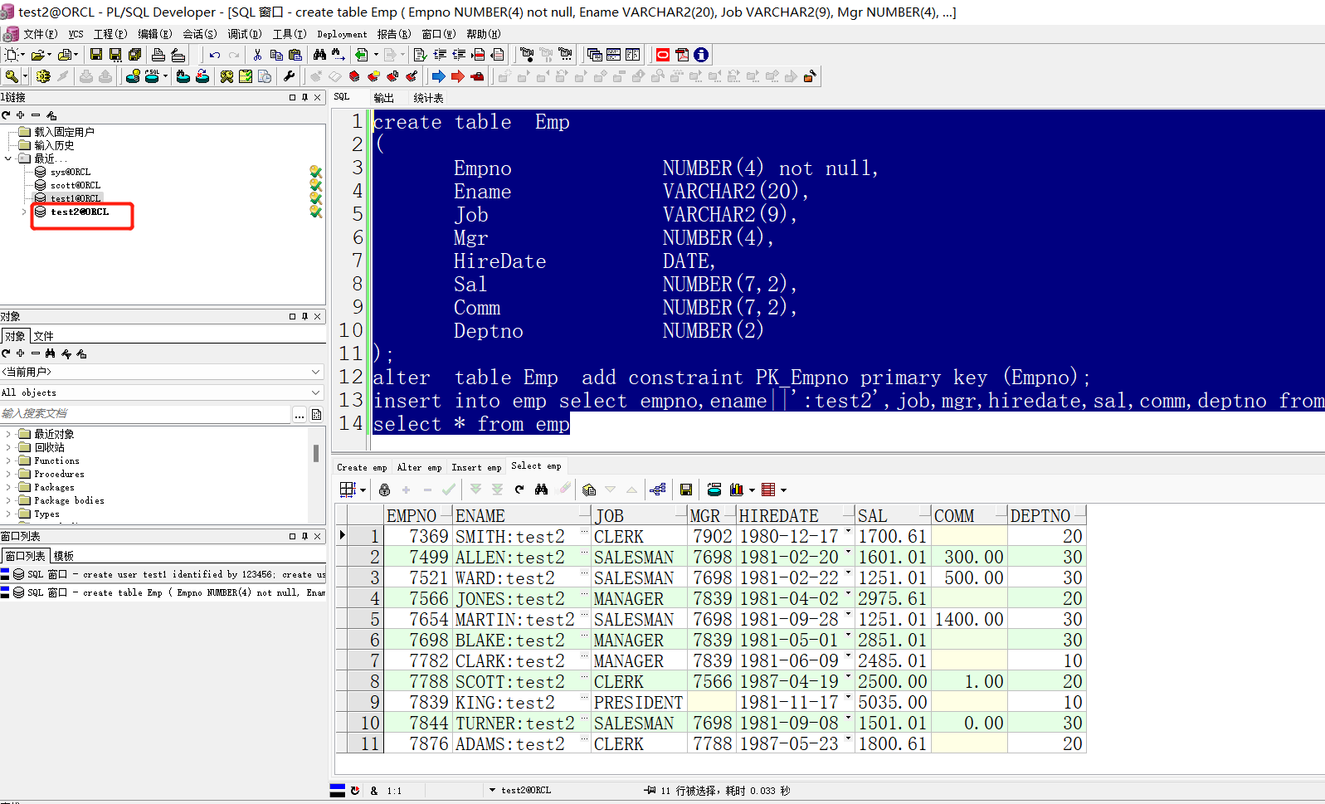Image resolution: width=1325 pixels, height=804 pixels.
Task: Open the <当前用户> dropdown
Action: 315,372
